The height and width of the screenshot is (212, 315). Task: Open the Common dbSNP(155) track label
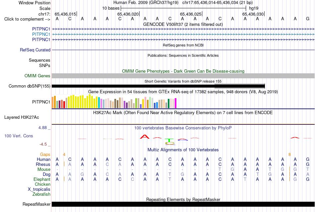click(29, 86)
